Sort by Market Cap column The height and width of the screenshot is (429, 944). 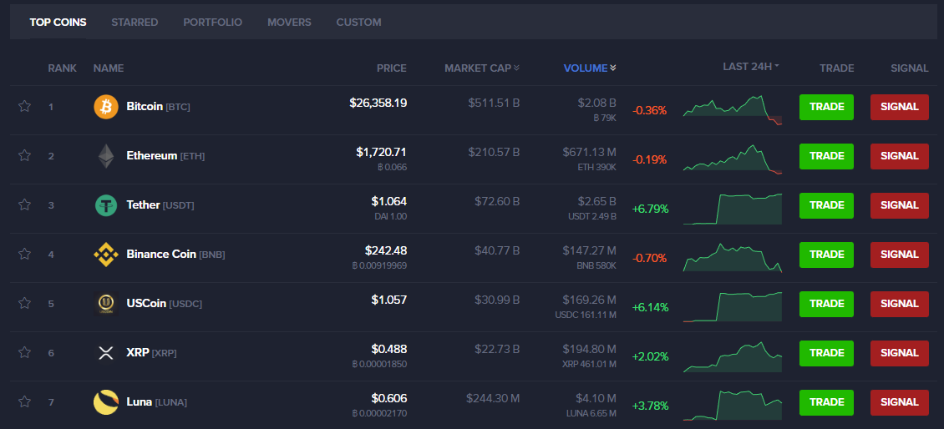pos(482,68)
